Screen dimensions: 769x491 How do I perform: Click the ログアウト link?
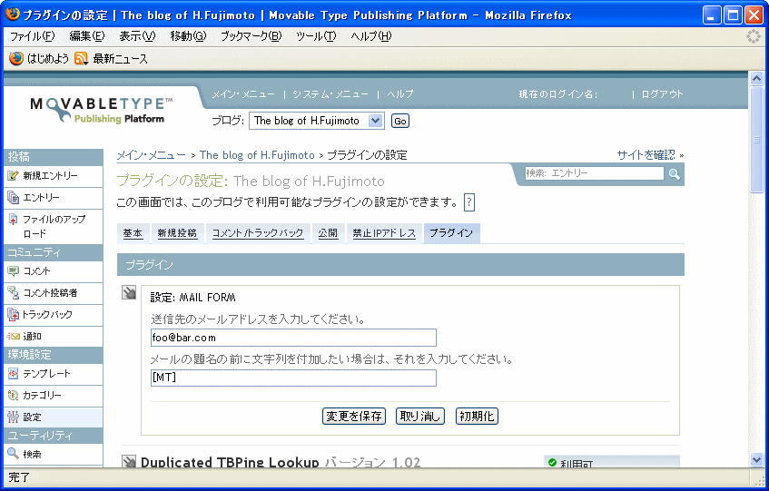662,94
